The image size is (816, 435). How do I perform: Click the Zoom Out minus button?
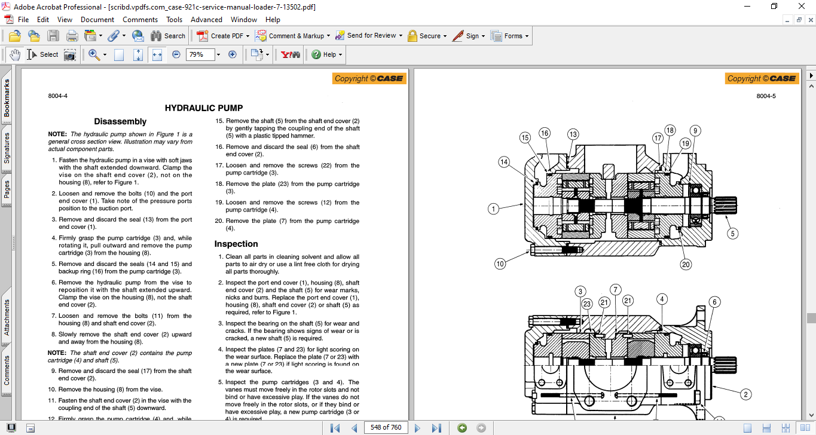176,54
